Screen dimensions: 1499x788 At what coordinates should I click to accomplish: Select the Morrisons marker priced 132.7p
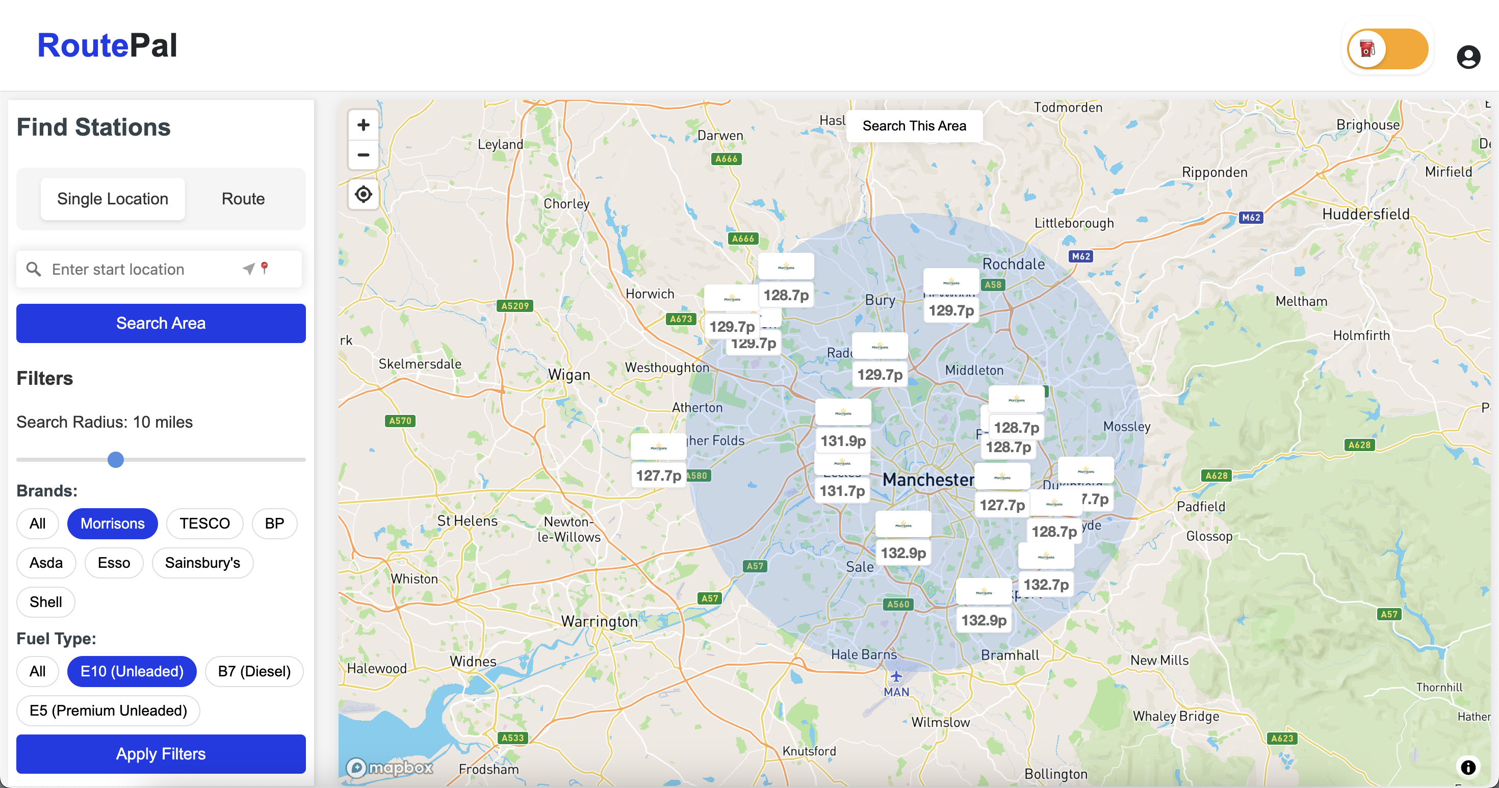(x=1046, y=557)
